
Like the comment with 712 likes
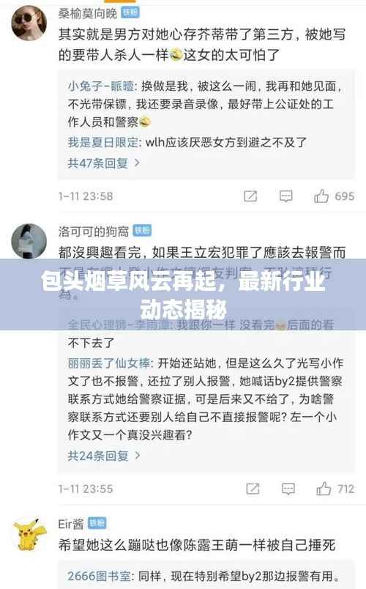(324, 489)
